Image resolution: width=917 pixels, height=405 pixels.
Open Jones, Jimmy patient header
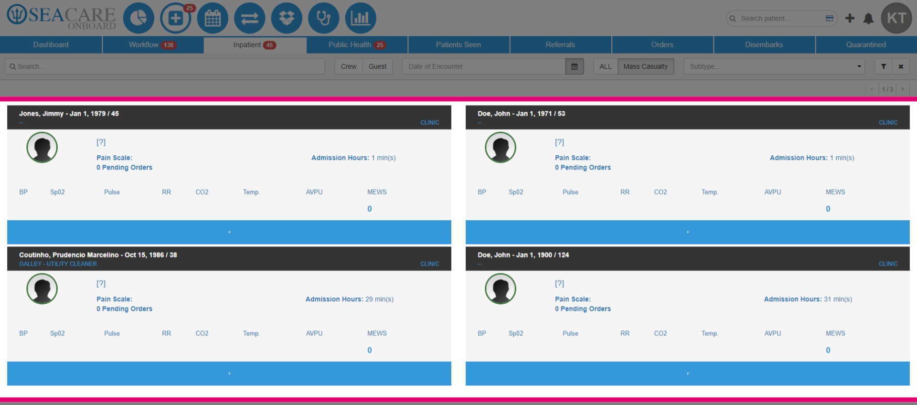pyautogui.click(x=229, y=117)
